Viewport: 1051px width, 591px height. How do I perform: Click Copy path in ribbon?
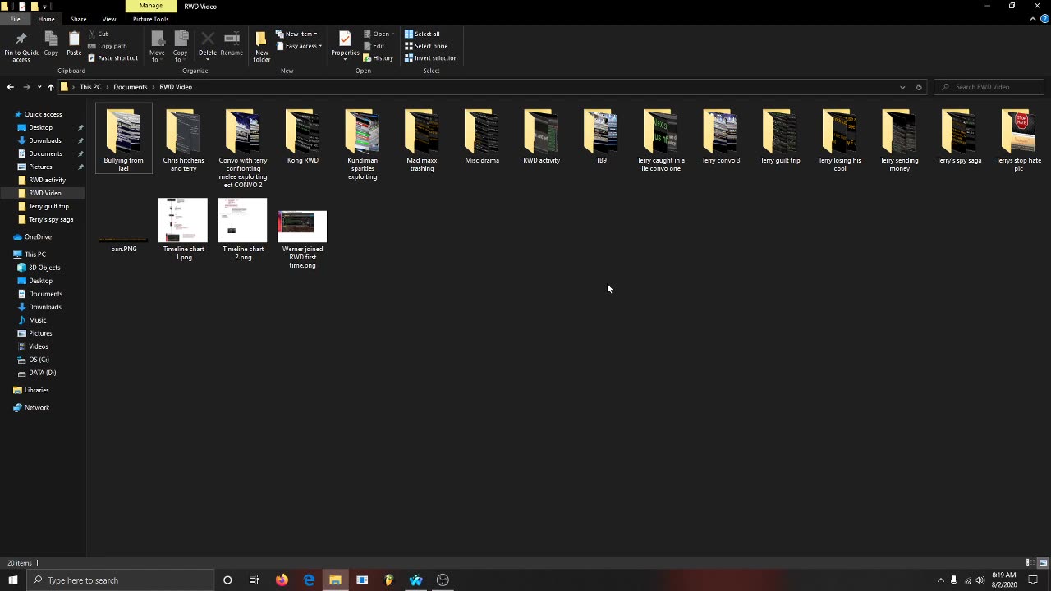click(108, 46)
